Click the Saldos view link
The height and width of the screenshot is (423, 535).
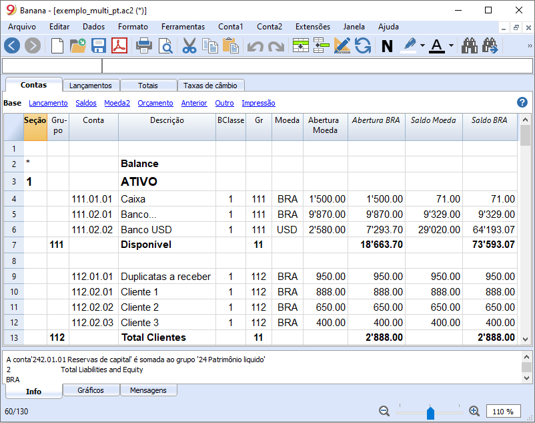point(86,103)
